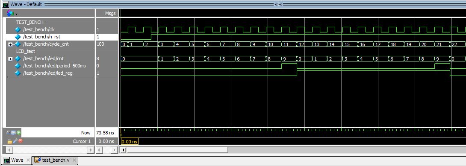Click the waveform horizontal scrollbar thumb
The image size is (466, 166).
[x=177, y=150]
